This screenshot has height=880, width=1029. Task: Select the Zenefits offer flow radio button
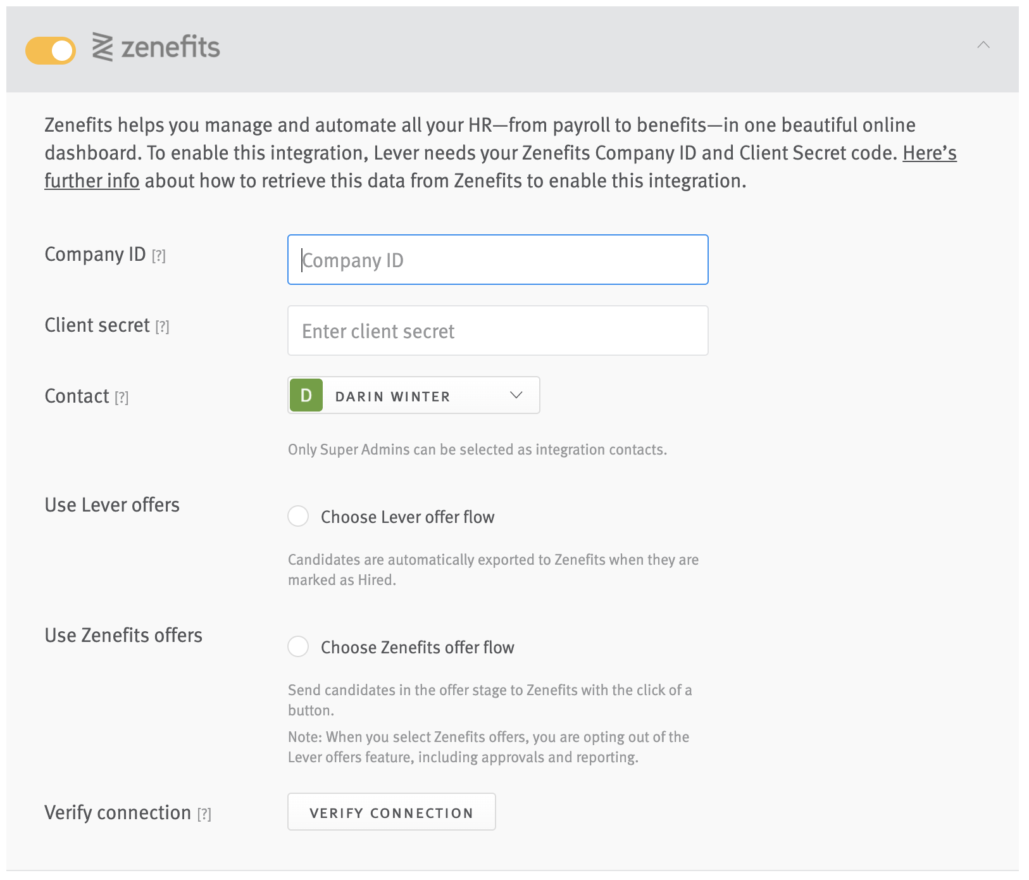(x=298, y=647)
